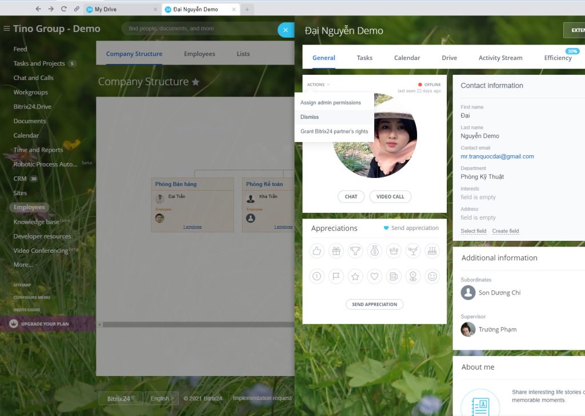Toggle the hamburger menu beside Tino Group
The width and height of the screenshot is (585, 416).
pyautogui.click(x=6, y=29)
